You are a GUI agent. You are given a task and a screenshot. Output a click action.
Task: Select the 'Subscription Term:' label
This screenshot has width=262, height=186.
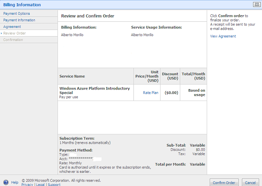[x=77, y=138]
